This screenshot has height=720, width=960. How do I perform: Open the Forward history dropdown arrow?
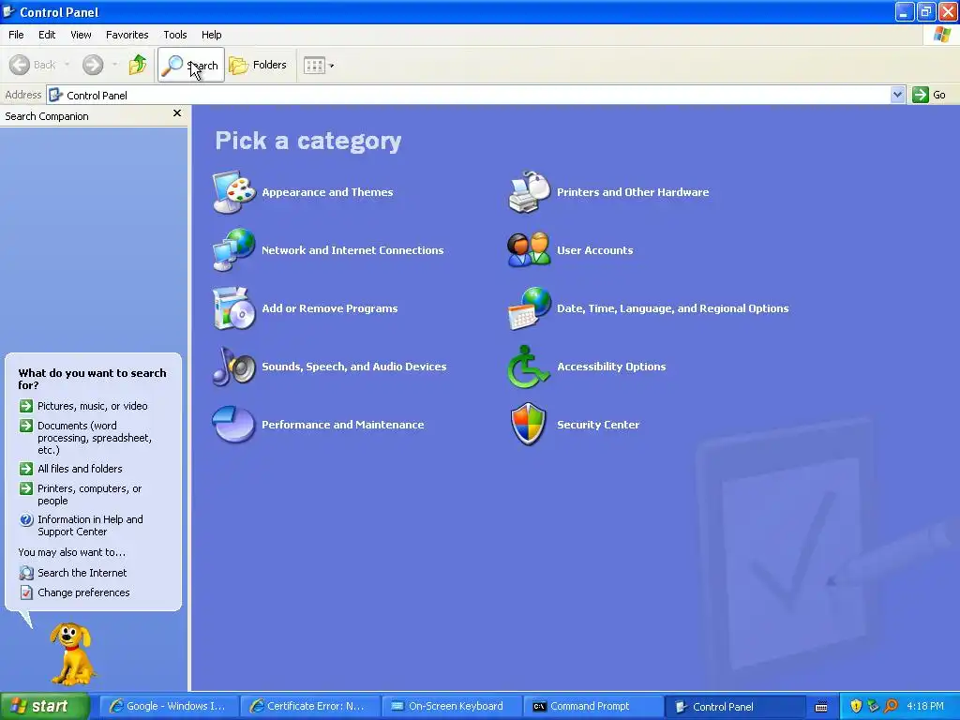click(114, 65)
